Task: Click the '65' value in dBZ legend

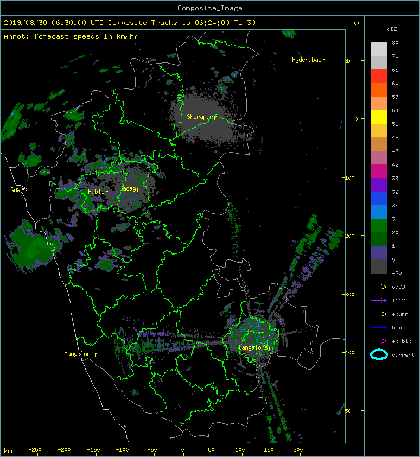Action: 395,69
